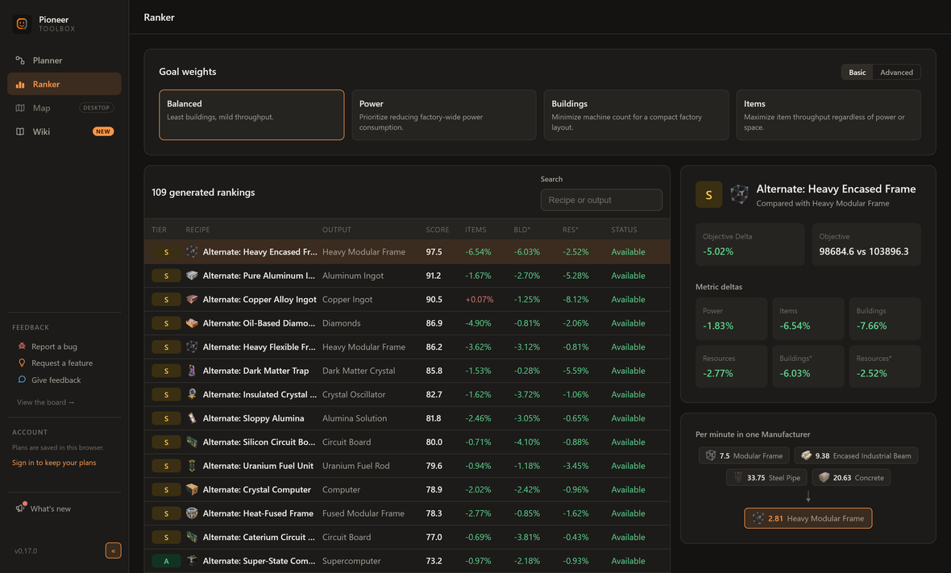The width and height of the screenshot is (951, 573).
Task: Select the Buildings goal weight card
Action: click(x=636, y=114)
